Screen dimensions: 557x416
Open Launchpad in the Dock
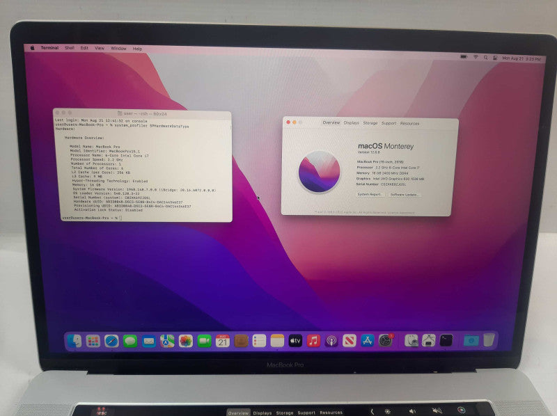tap(93, 342)
